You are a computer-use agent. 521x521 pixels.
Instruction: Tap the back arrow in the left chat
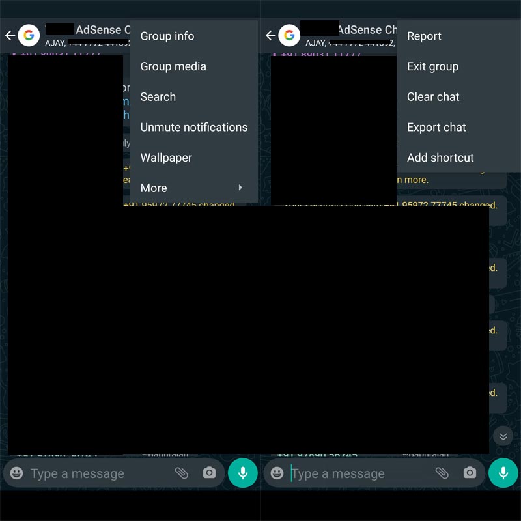(10, 35)
